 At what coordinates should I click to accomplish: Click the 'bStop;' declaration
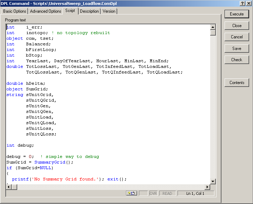point(34,56)
